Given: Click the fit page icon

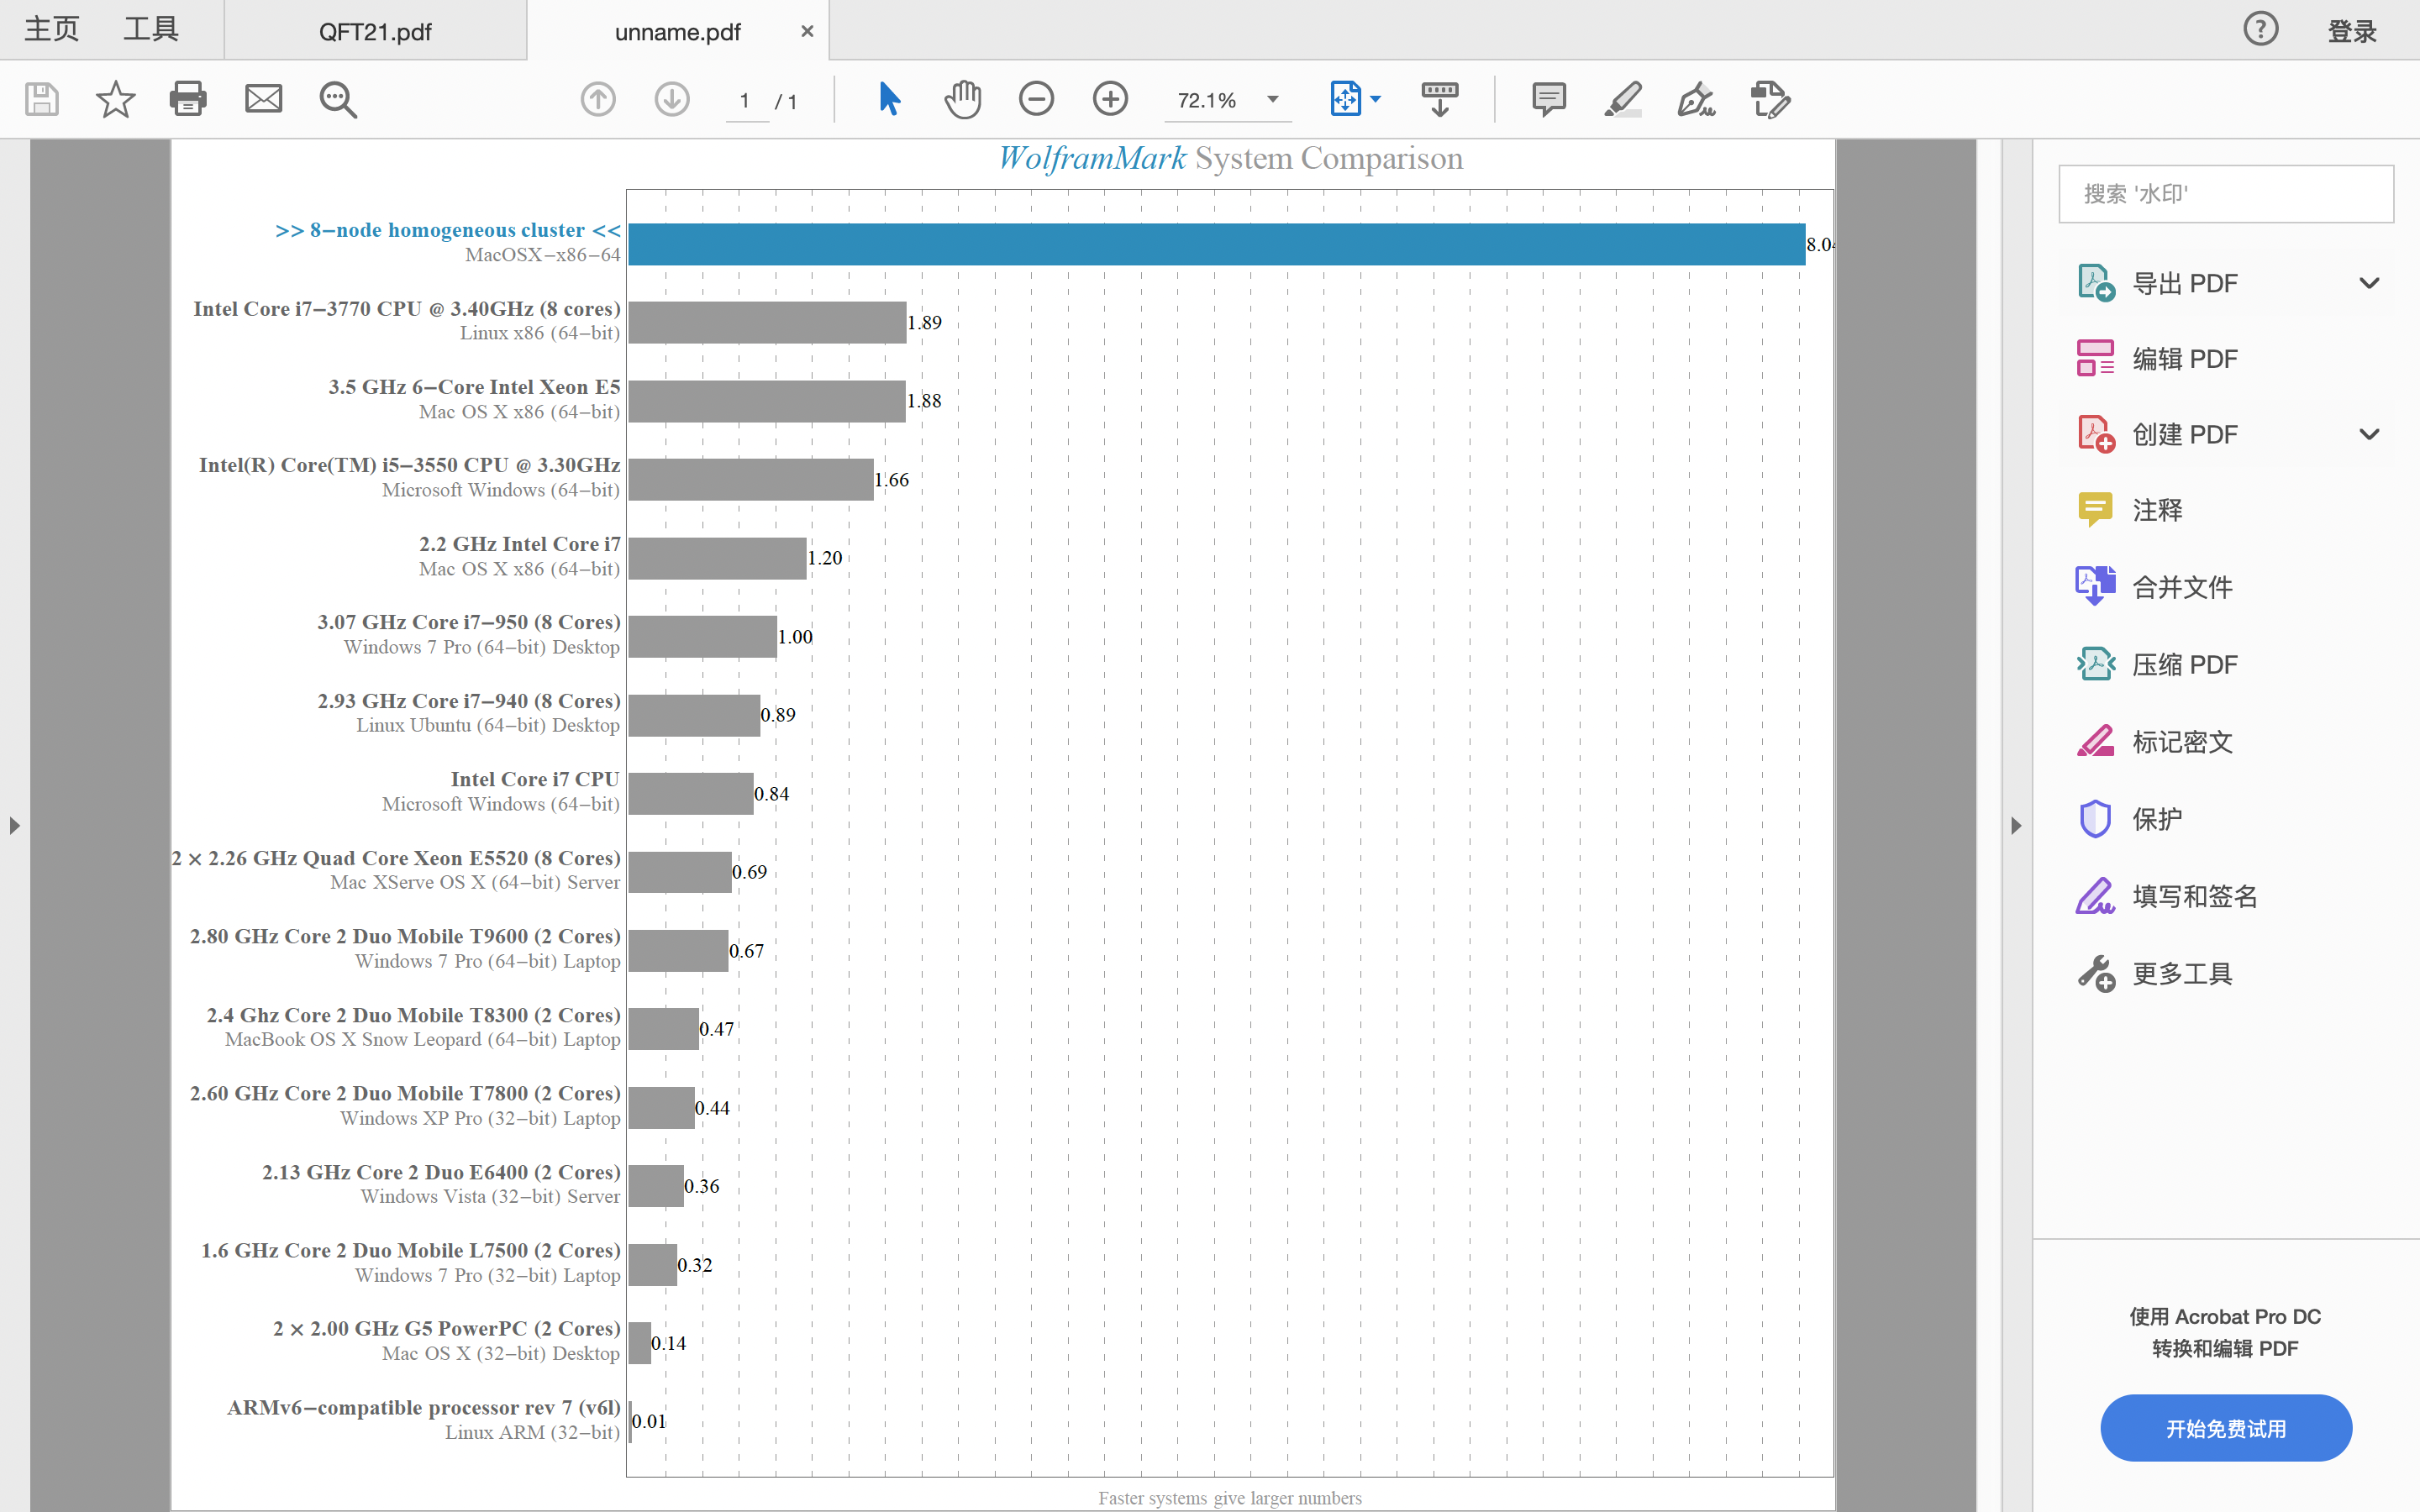Looking at the screenshot, I should coord(1346,99).
